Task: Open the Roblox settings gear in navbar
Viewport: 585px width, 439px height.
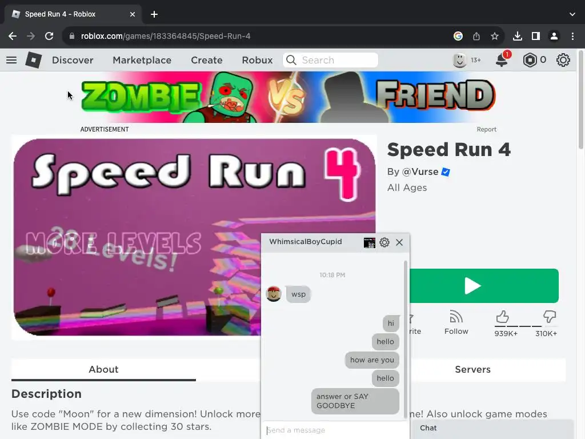Action: 563,60
